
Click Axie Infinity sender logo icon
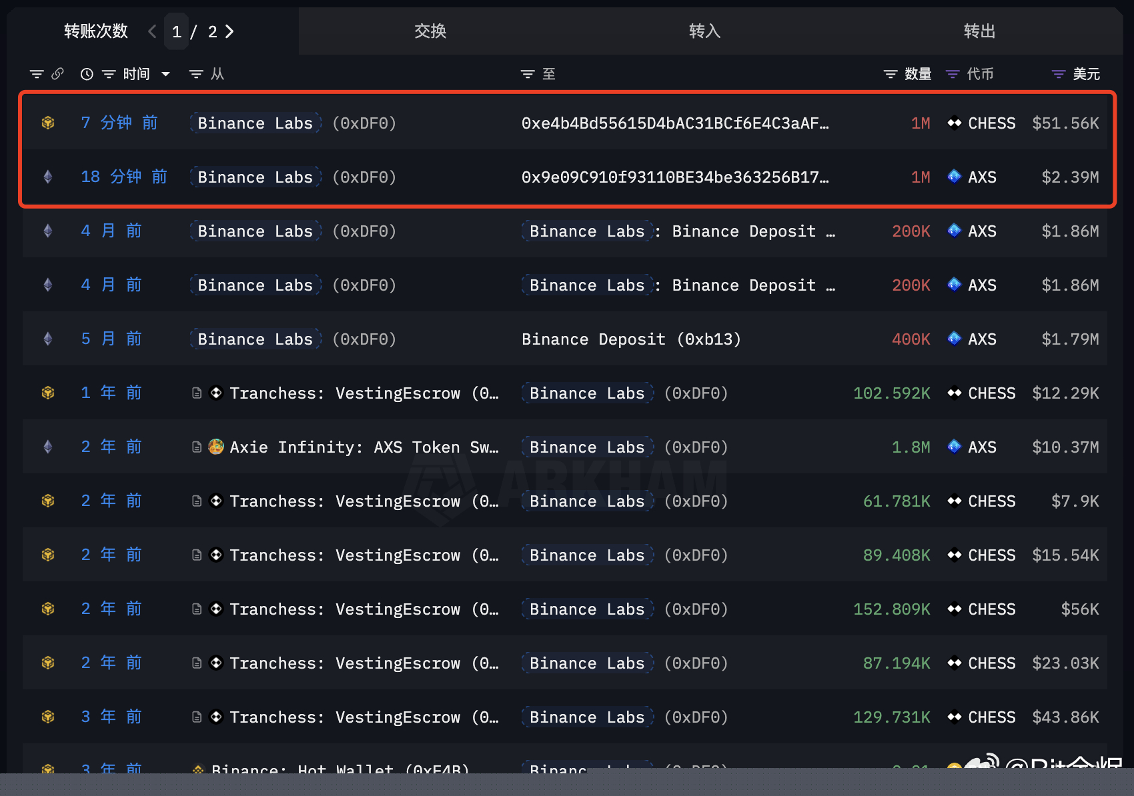coord(216,447)
